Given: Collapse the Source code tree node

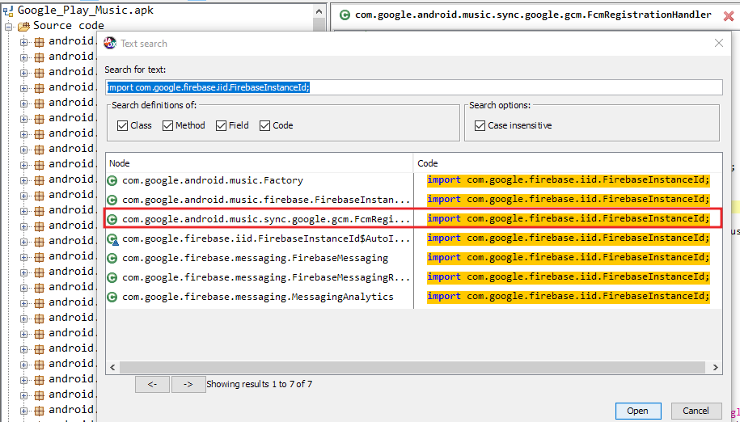Looking at the screenshot, I should 9,26.
